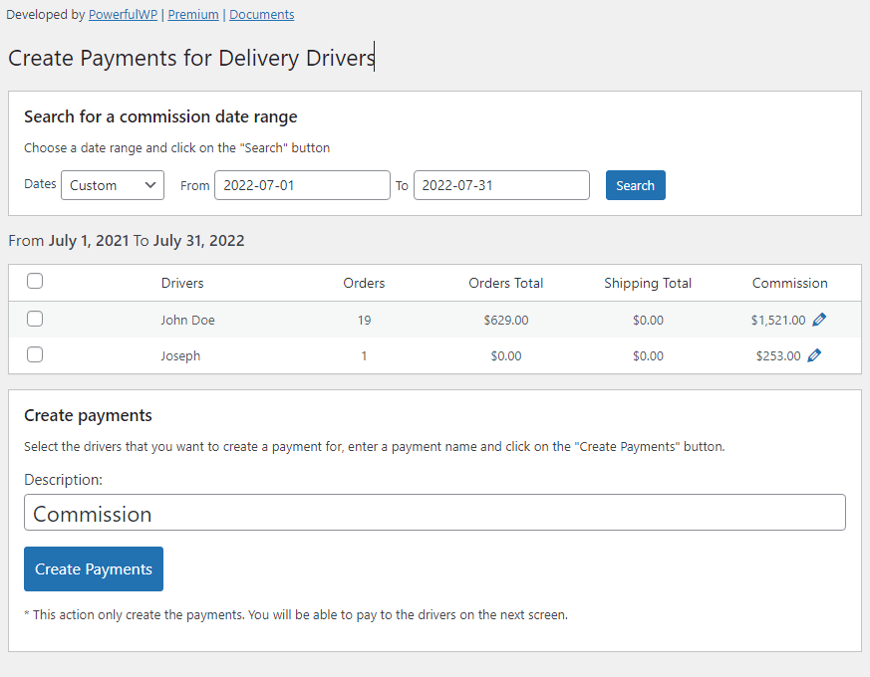Screen dimensions: 870x677
Task: Edit John Doe's commission with the pencil icon
Action: pyautogui.click(x=820, y=319)
